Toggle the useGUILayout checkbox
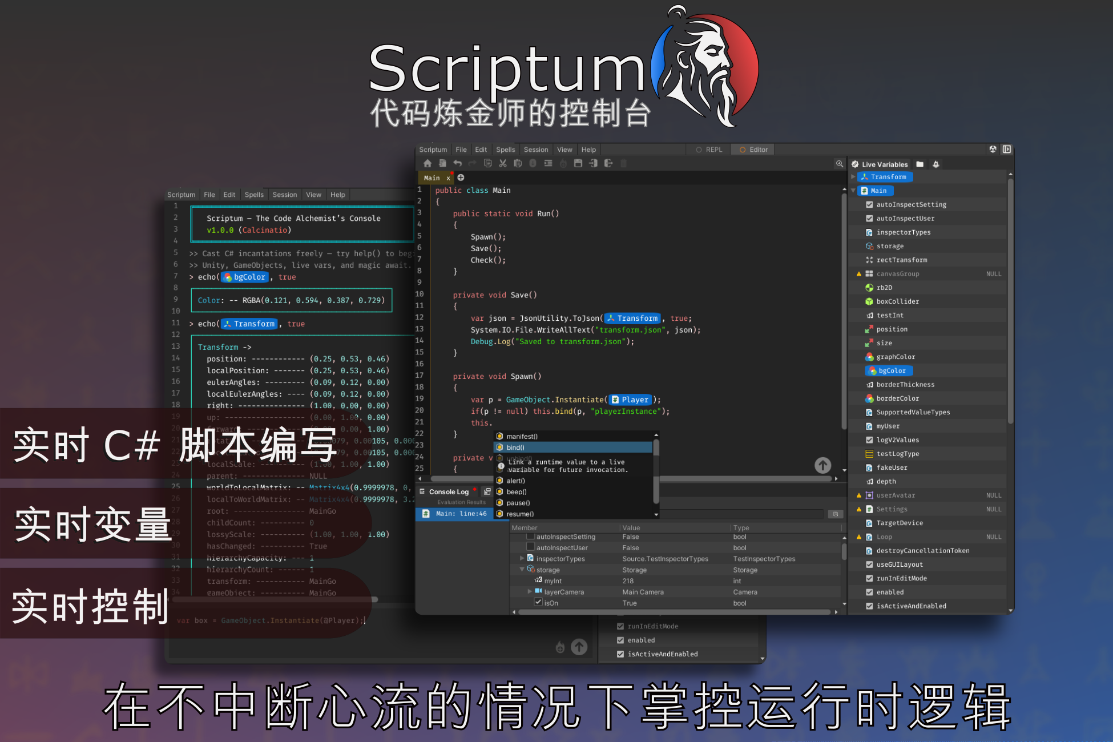Image resolution: width=1113 pixels, height=742 pixels. click(869, 564)
